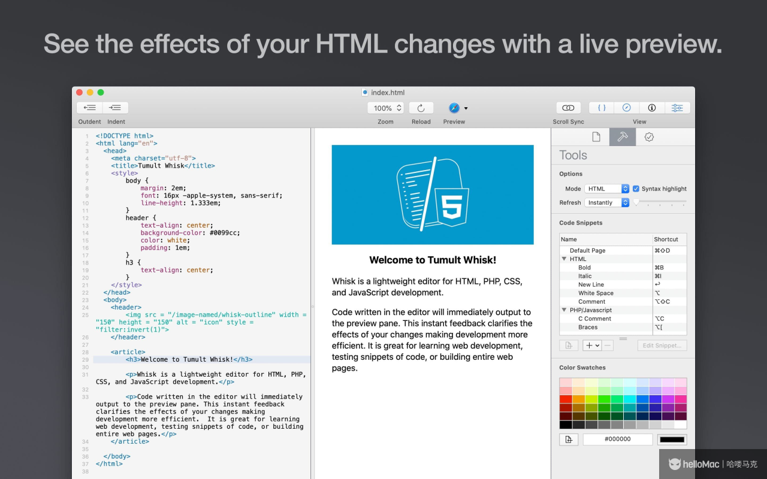Click the Name column header

tap(606, 239)
